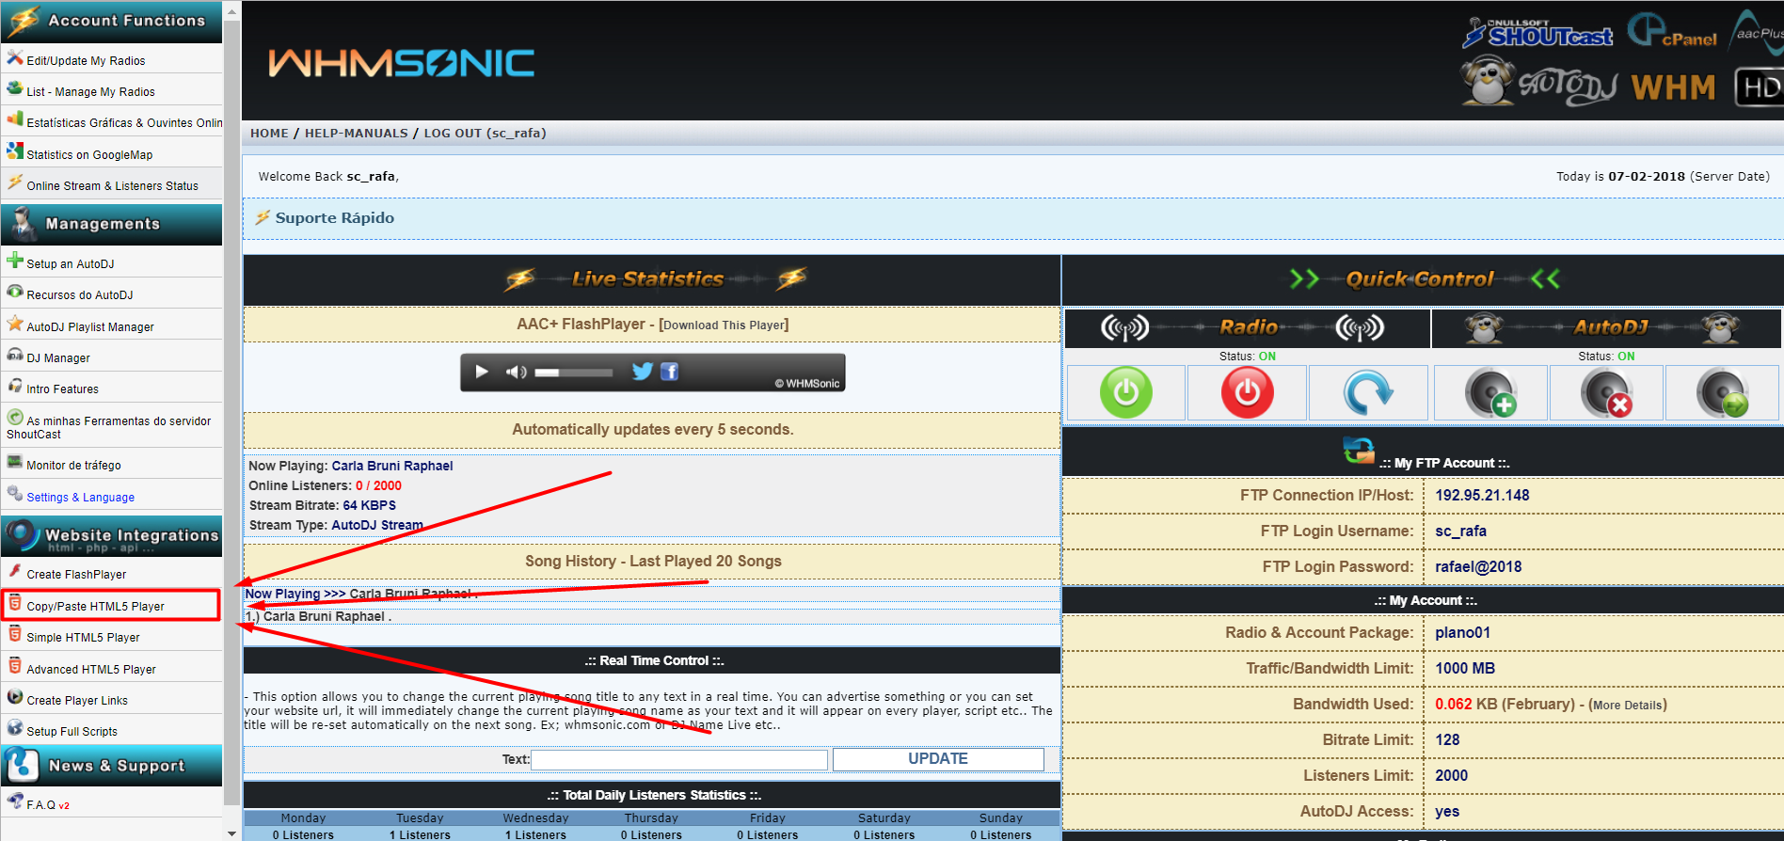Start AutoDJ using the speaker plus icon
Viewport: 1784px width, 841px height.
click(1490, 392)
